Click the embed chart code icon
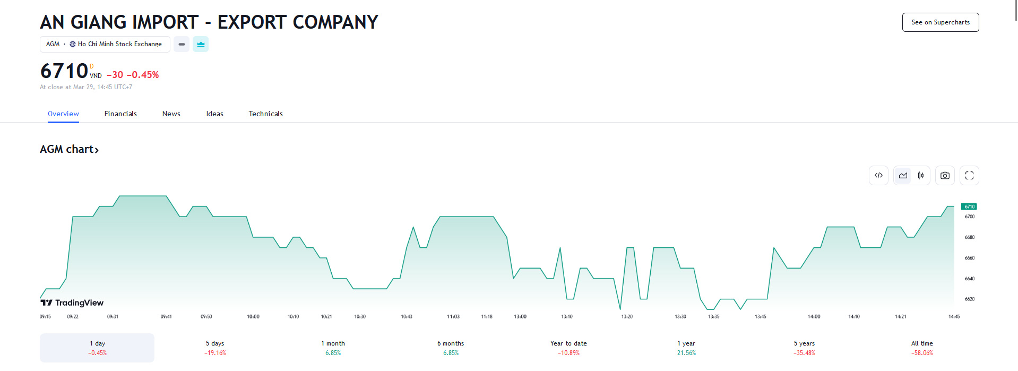This screenshot has height=371, width=1018. click(878, 176)
